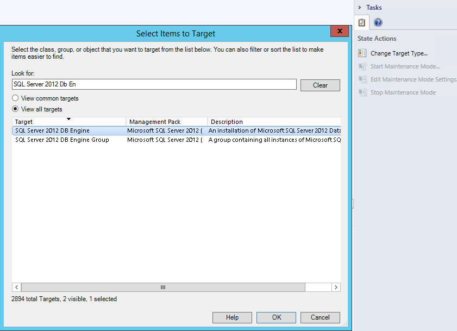Screen dimensions: 457x331
Task: Select View common targets radio button
Action: [x=15, y=98]
